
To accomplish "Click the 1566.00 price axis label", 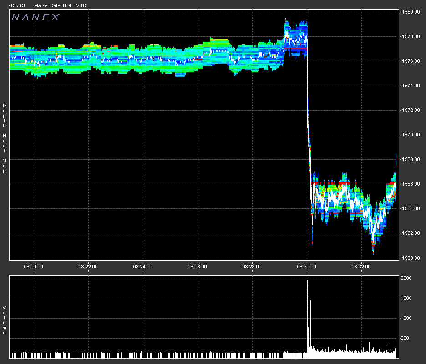I will pos(411,184).
